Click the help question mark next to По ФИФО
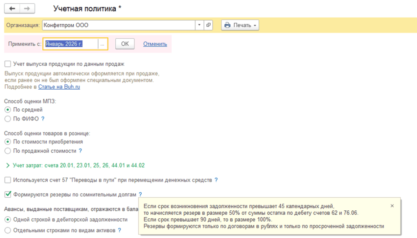 pos(43,119)
